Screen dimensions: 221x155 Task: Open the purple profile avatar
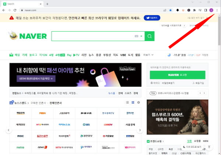[x=211, y=10]
